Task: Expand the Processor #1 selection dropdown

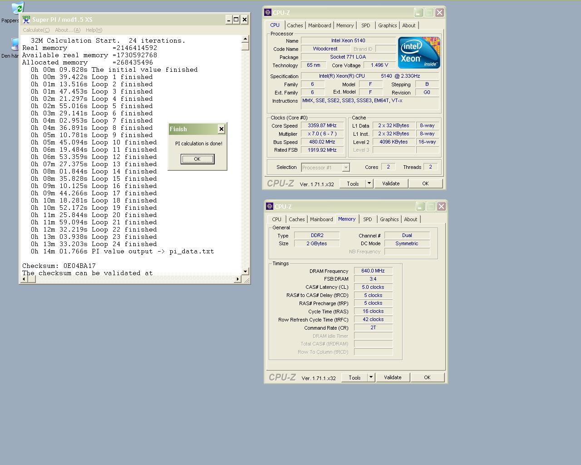Action: pyautogui.click(x=346, y=168)
